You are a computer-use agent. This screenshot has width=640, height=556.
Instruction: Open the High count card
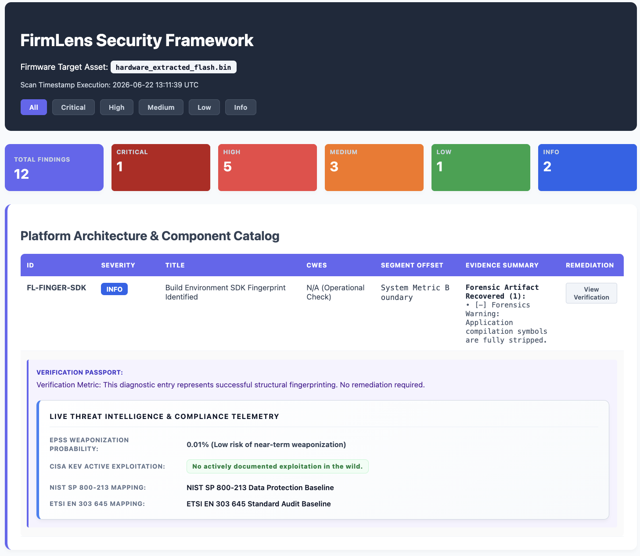(x=267, y=167)
